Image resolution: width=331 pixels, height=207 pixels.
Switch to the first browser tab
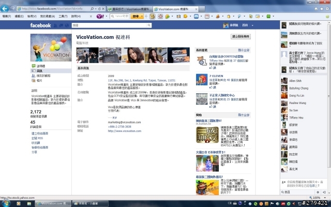click(130, 9)
